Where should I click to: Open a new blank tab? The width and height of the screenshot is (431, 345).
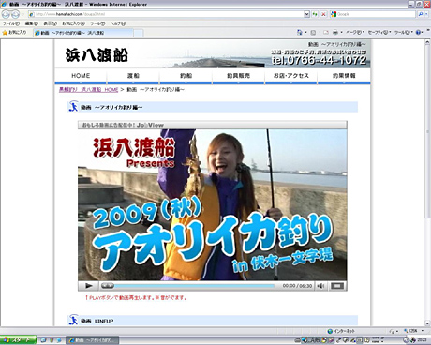139,33
